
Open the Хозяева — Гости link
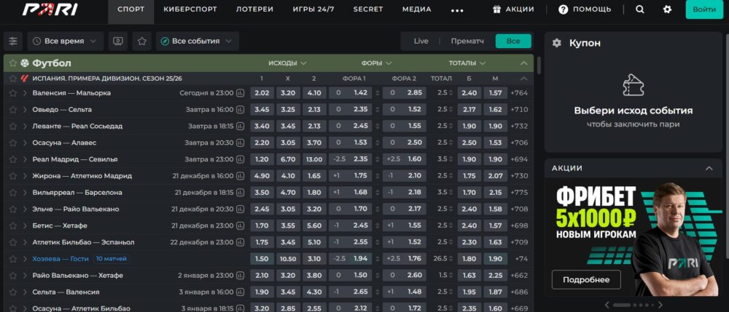click(x=61, y=259)
